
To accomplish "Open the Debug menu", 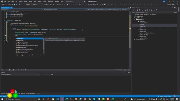I will click(30, 1).
